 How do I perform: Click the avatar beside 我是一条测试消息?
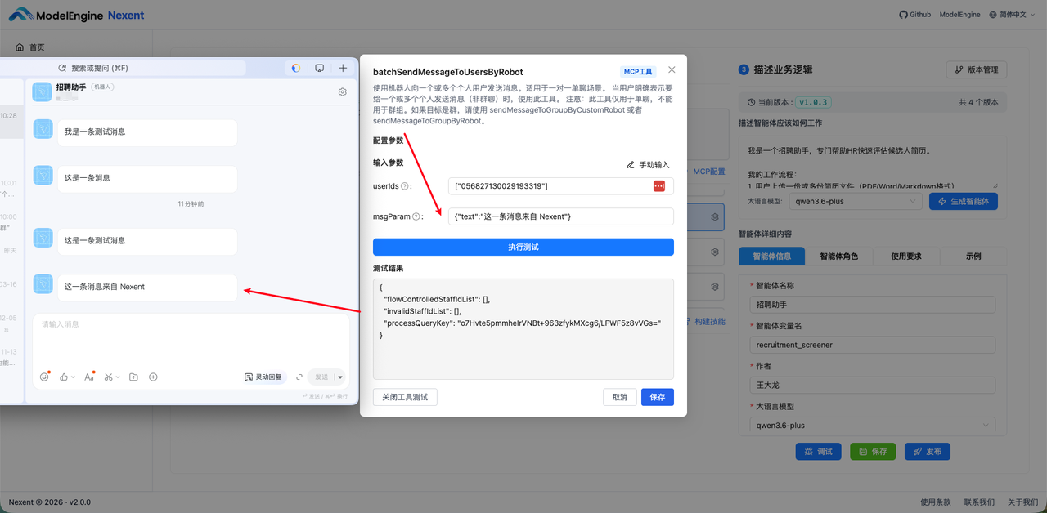43,129
